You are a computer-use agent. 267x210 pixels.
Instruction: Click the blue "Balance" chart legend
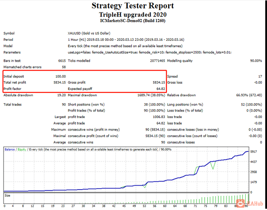coord(10,150)
